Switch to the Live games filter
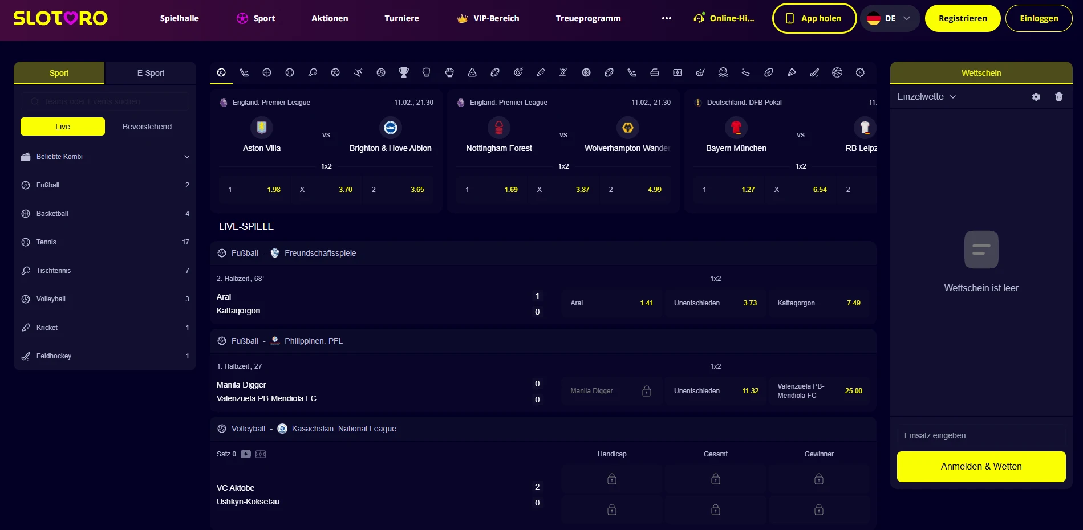Screen dimensions: 1083x530 point(62,127)
